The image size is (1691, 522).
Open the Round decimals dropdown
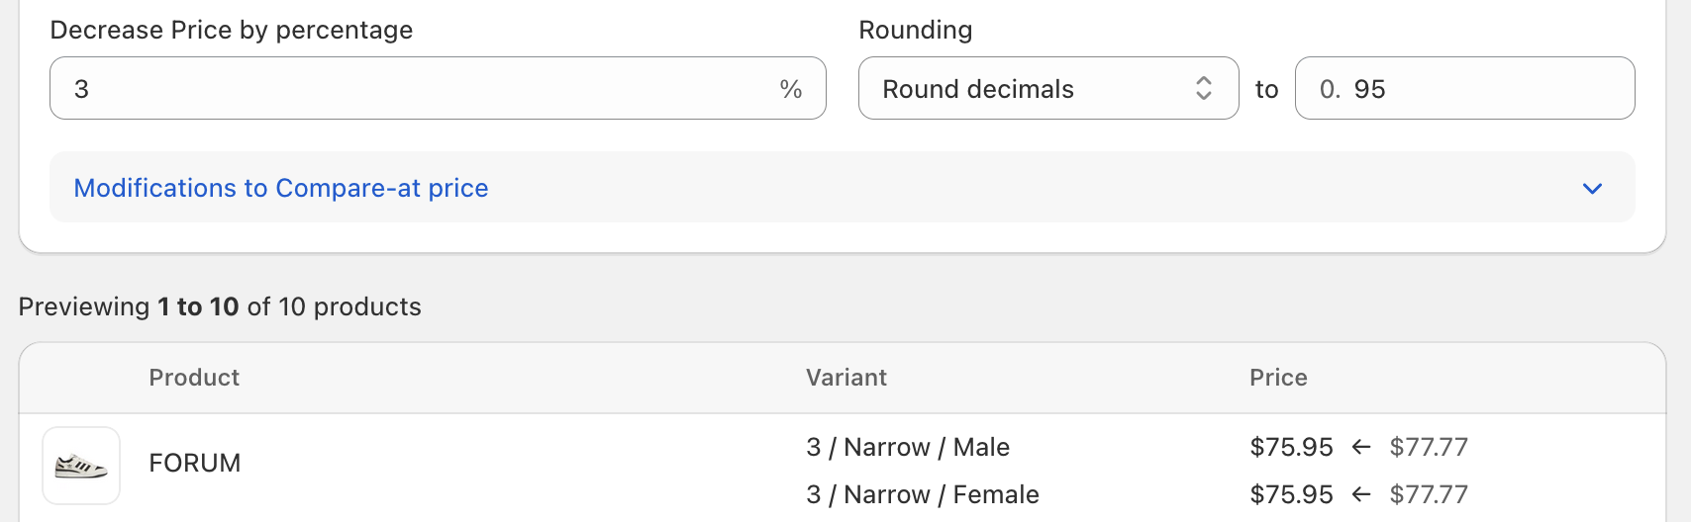coord(1047,89)
